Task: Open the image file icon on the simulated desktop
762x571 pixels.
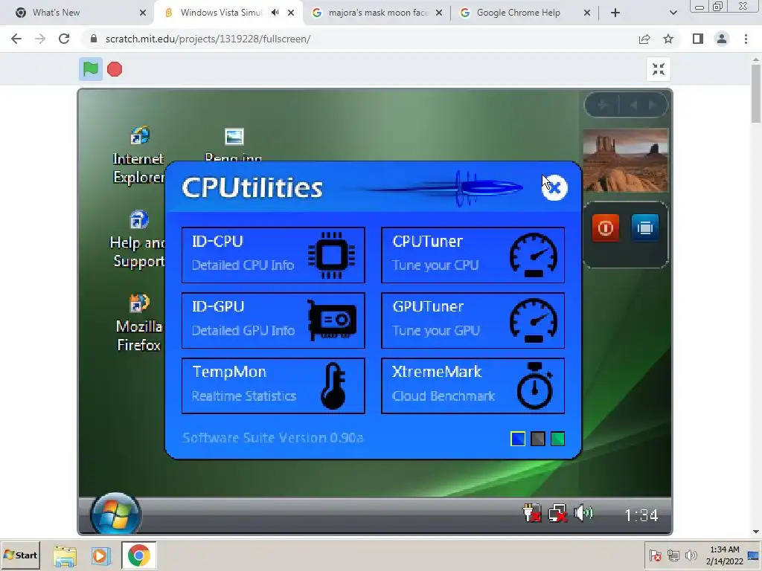Action: [234, 137]
